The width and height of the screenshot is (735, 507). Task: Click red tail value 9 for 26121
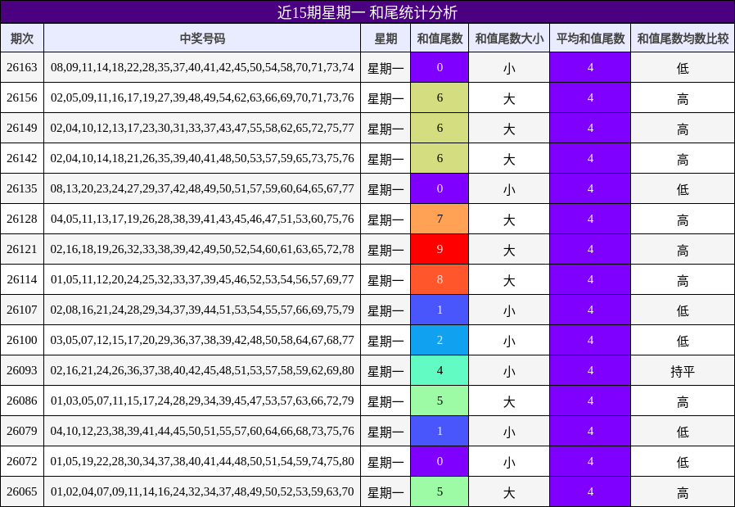(x=440, y=249)
